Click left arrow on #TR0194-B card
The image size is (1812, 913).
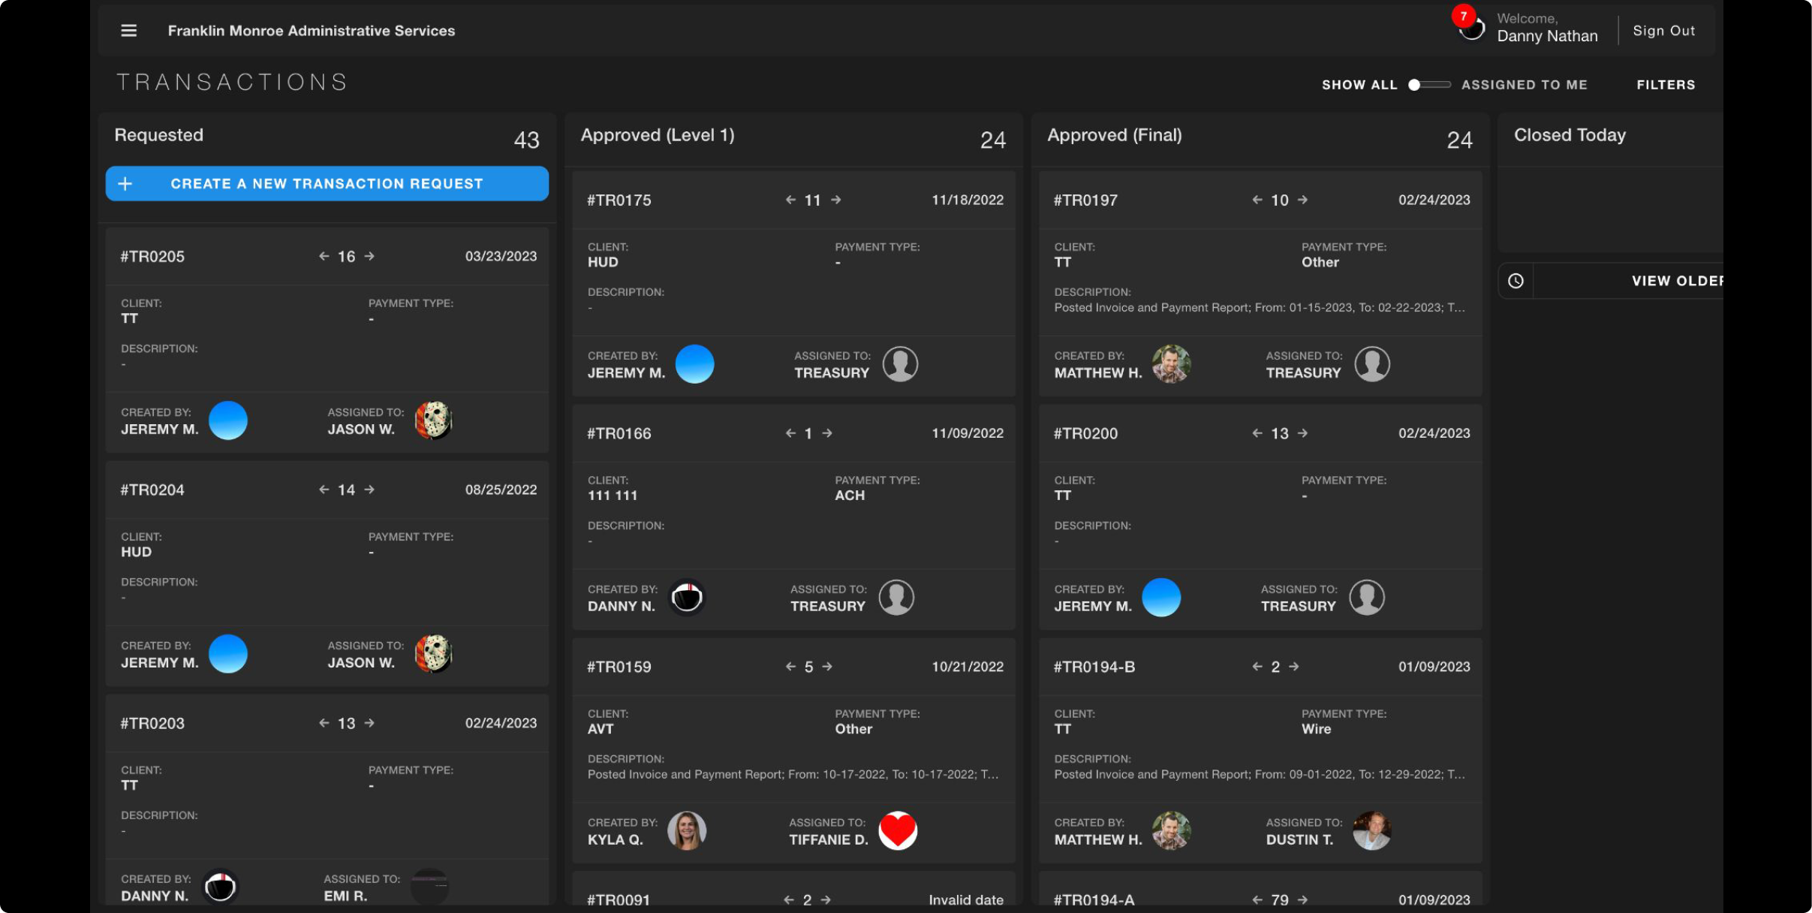[1257, 667]
